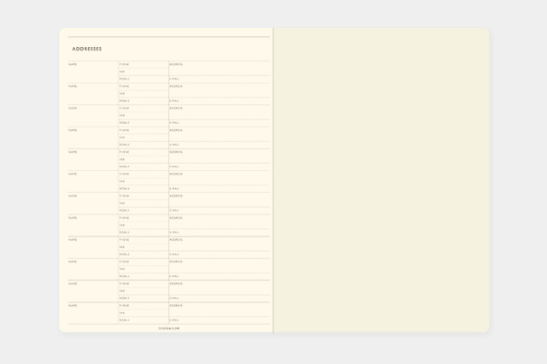Viewport: 547px width, 364px height.
Task: Select the Phone field of the last entry
Action: (x=143, y=306)
